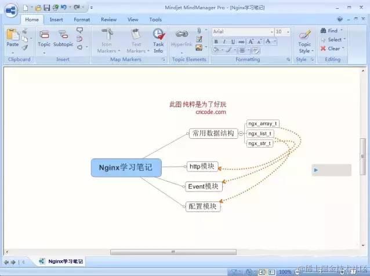Insert a new Subtopic
This screenshot has height=276, width=370.
point(63,38)
